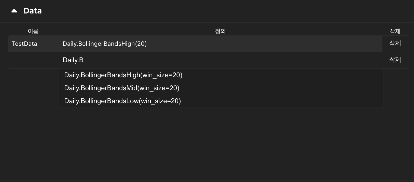Click the 삭제 column header

tap(395, 31)
